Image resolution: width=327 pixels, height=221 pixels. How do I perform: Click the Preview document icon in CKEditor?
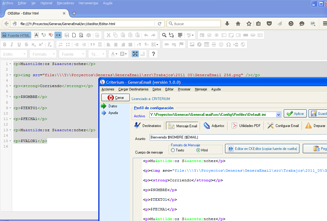[81, 35]
